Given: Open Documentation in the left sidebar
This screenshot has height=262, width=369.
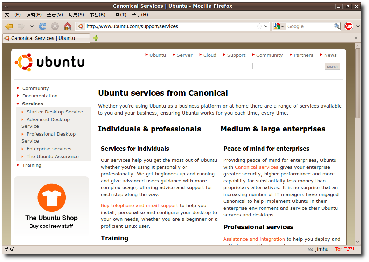Looking at the screenshot, I should (40, 96).
